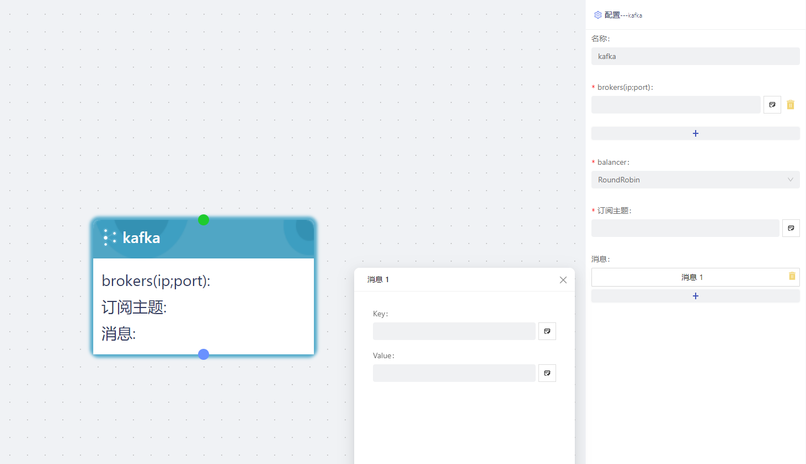Image resolution: width=806 pixels, height=464 pixels.
Task: Add another brokers entry with plus button
Action: pos(696,133)
